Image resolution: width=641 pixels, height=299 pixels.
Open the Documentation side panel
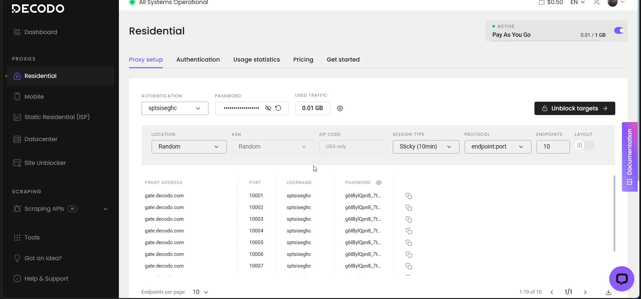[x=630, y=157]
